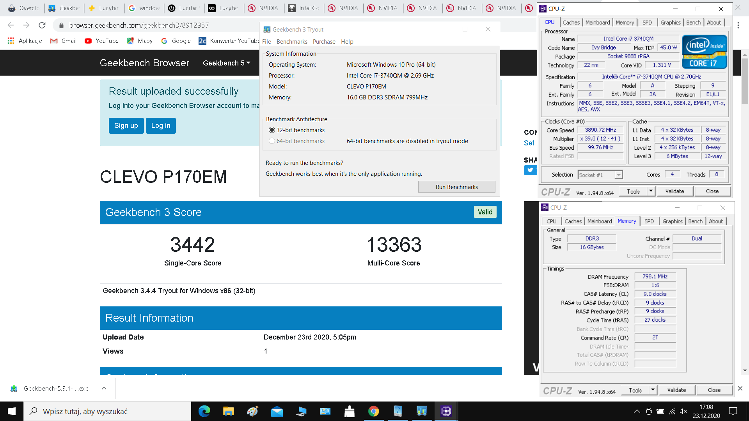The height and width of the screenshot is (421, 749).
Task: Open Microsoft Edge from the taskbar
Action: [x=204, y=411]
